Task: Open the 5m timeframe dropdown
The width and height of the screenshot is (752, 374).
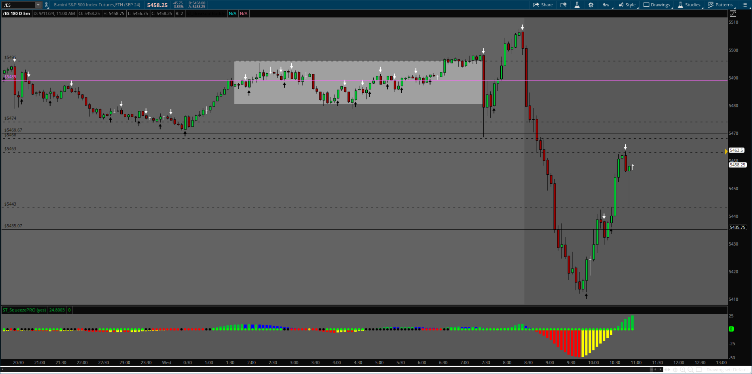Action: 606,5
